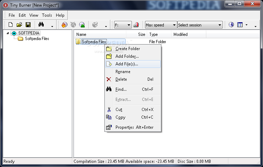Click the Tiny Burner app icon in title bar

click(x=6, y=5)
